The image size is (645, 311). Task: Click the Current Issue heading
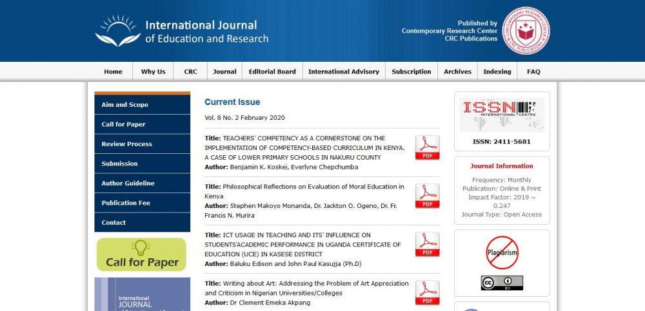pos(232,102)
